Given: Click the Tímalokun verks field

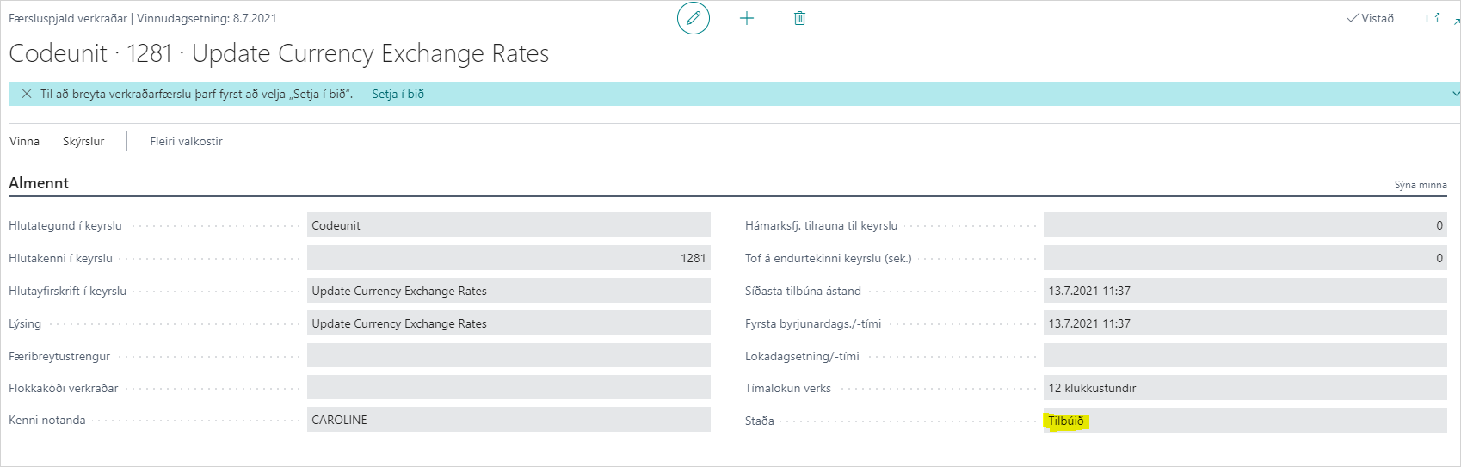Looking at the screenshot, I should (1243, 388).
